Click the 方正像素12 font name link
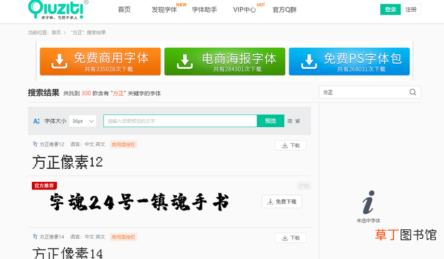The image size is (444, 259). [52, 144]
